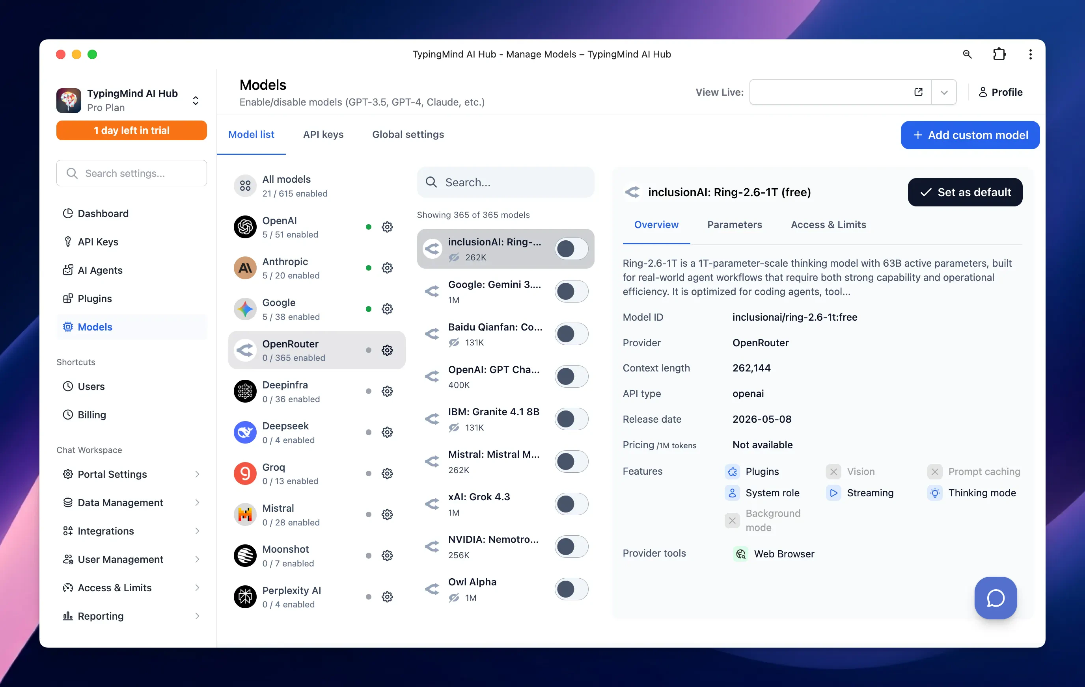Expand Access & Limits in sidebar

[x=132, y=587]
